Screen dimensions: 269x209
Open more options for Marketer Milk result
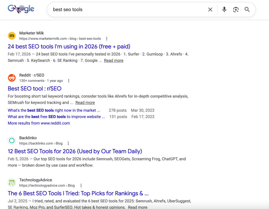107,39
